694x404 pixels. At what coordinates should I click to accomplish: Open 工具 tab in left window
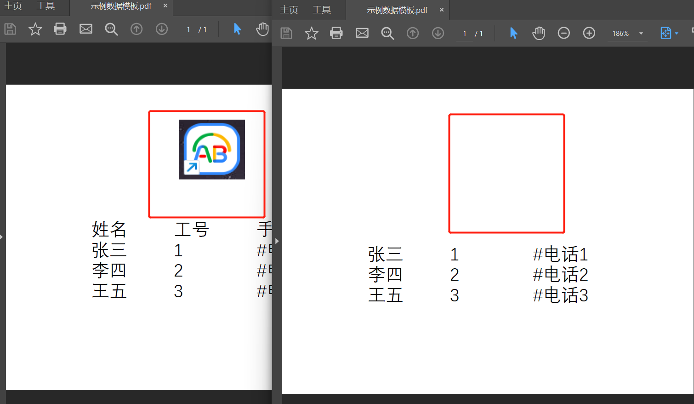pyautogui.click(x=46, y=6)
